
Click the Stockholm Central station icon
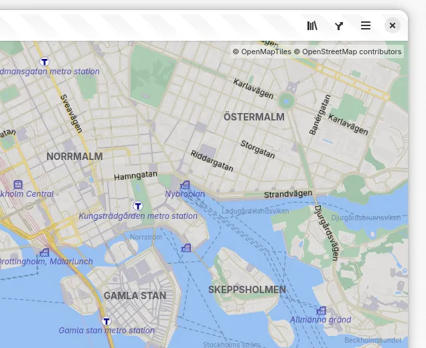click(18, 185)
